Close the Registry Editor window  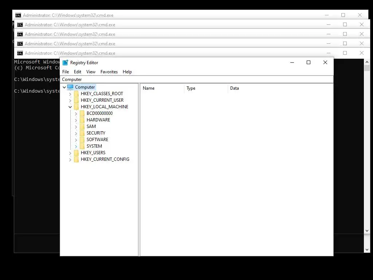click(325, 62)
